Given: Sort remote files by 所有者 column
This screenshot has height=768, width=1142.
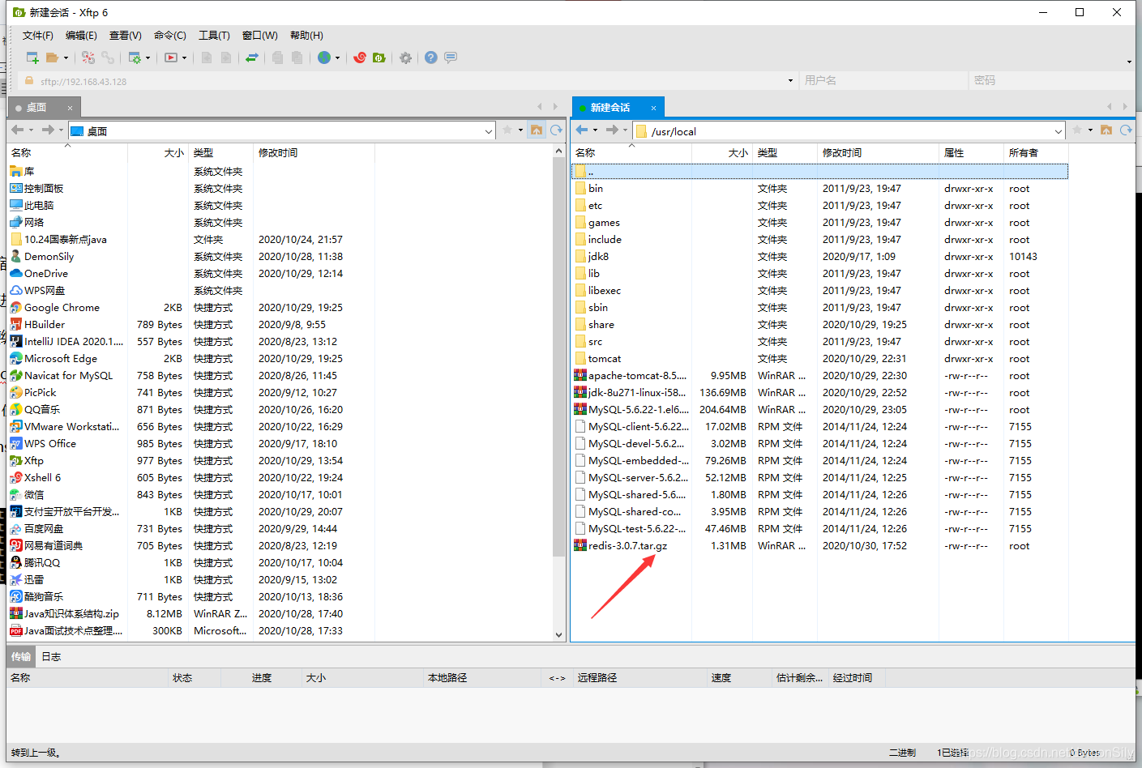Looking at the screenshot, I should point(1036,153).
